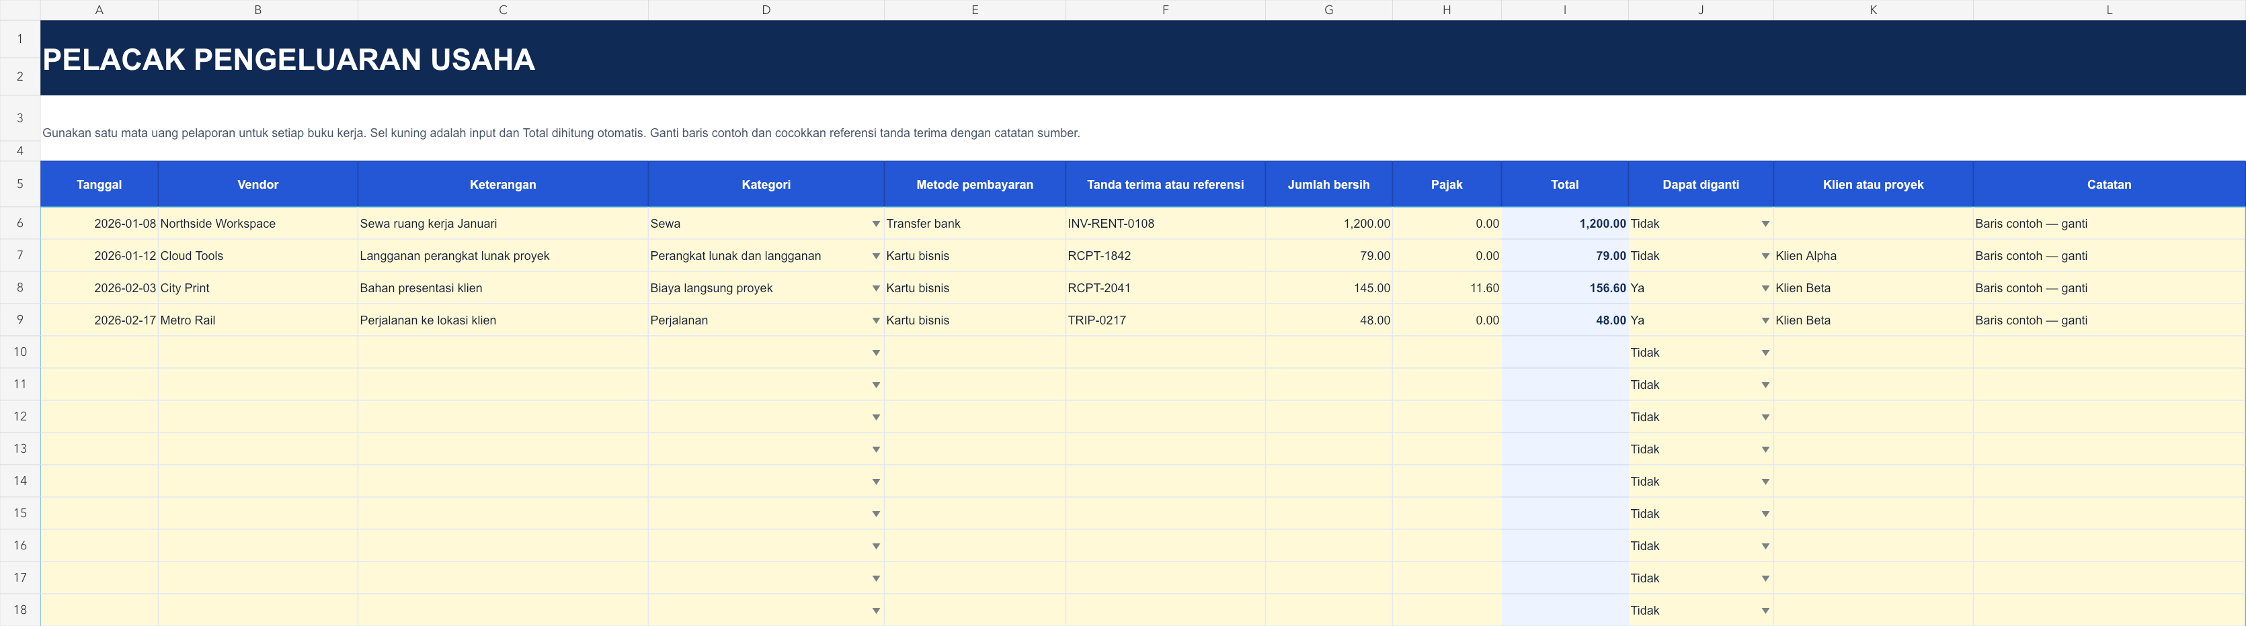This screenshot has height=626, width=2246.
Task: Click the Catatan header cell
Action: (2109, 184)
